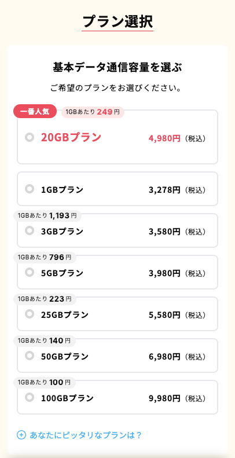Click the 9,980円 price on 100GB plan
Image resolution: width=235 pixels, height=458 pixels.
coord(164,398)
